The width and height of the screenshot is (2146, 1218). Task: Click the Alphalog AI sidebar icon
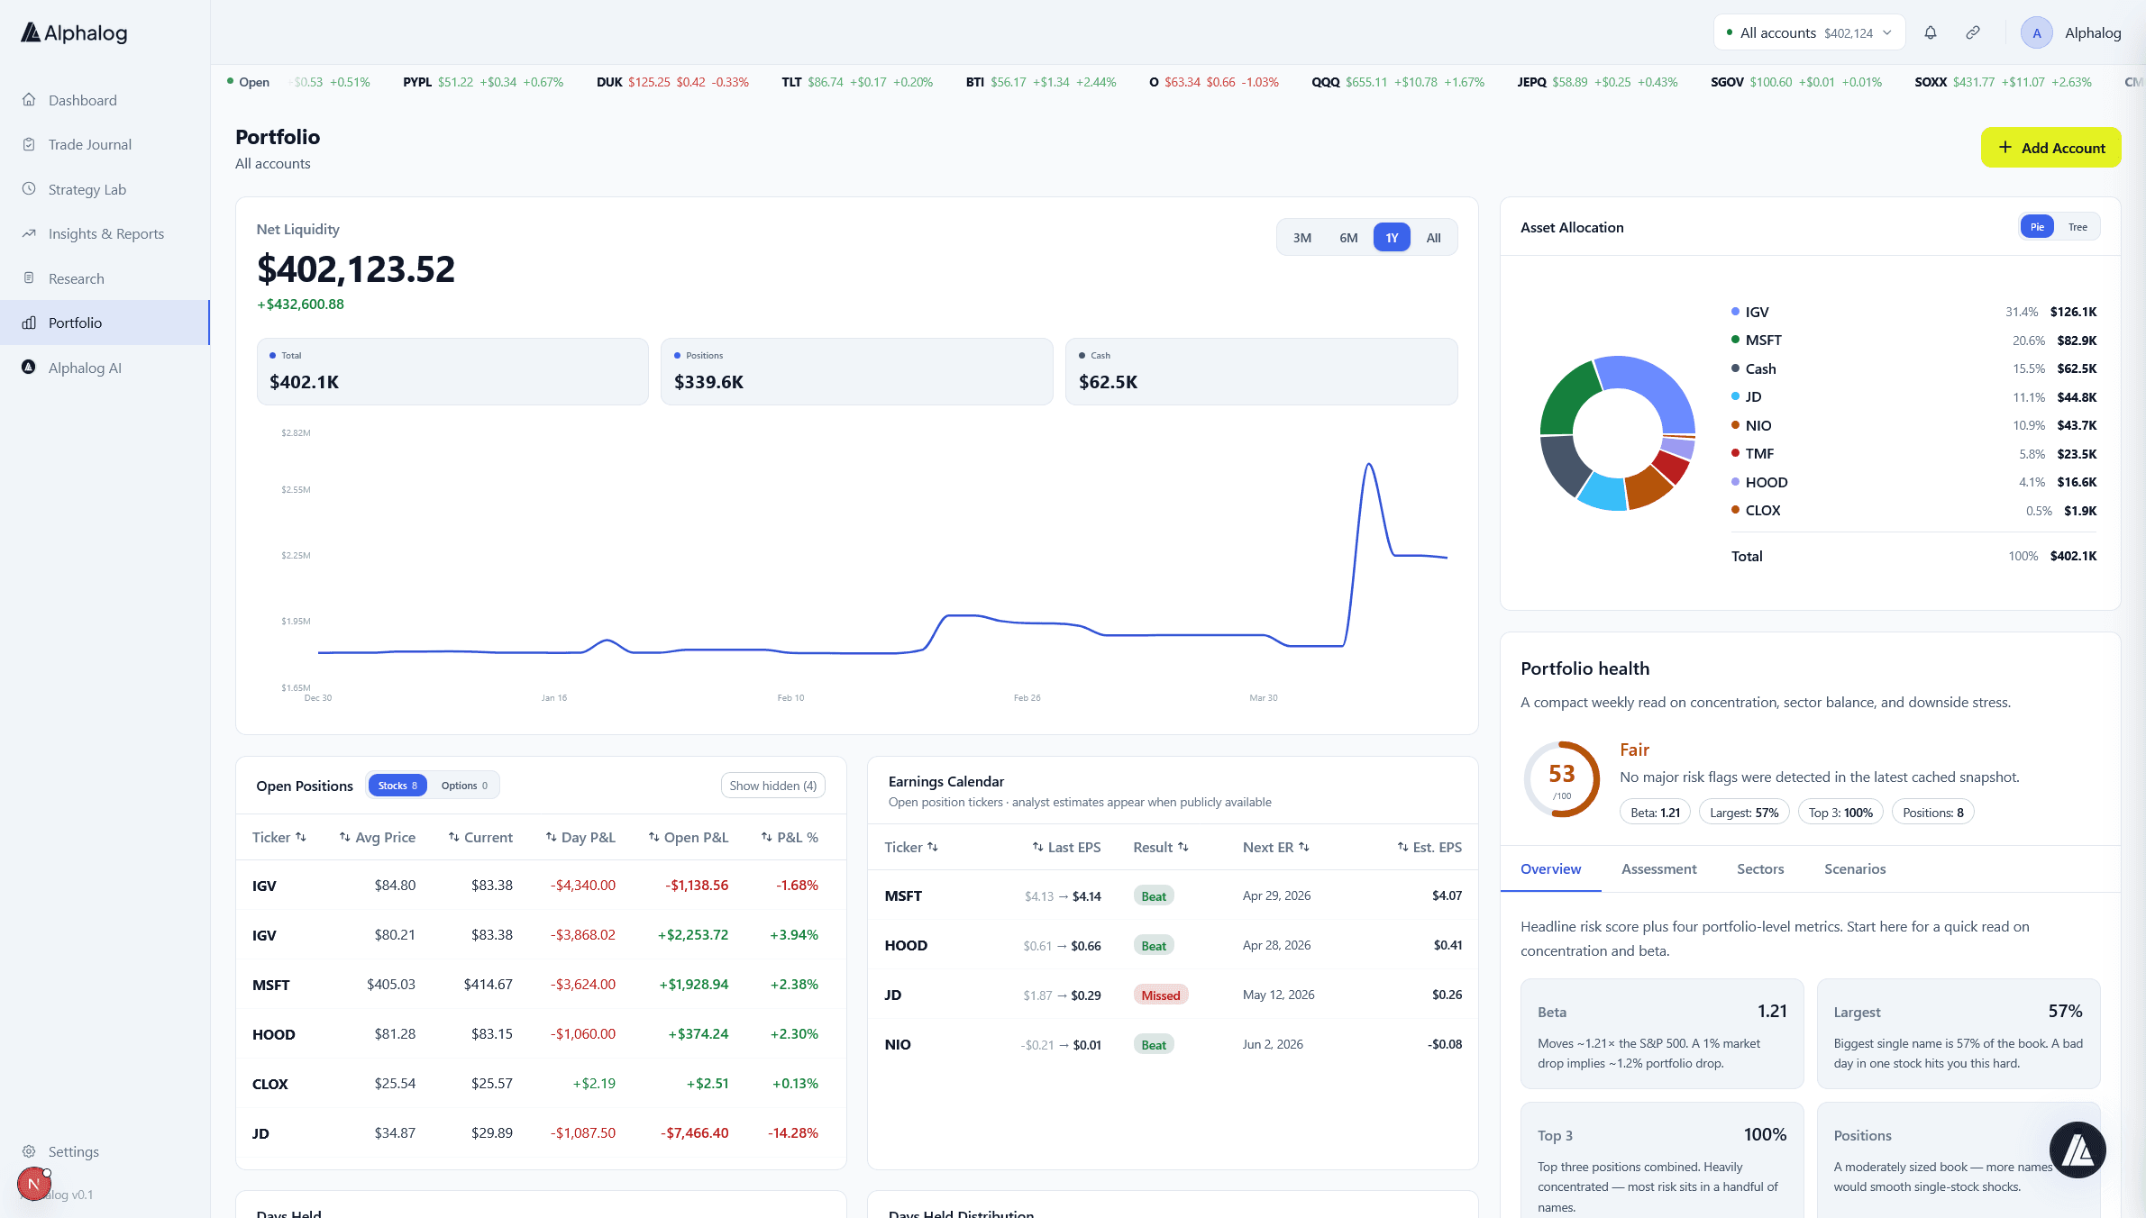coord(29,368)
